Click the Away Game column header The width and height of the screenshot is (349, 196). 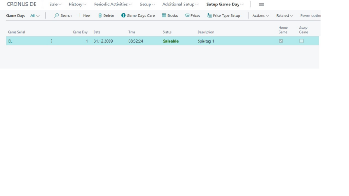click(x=304, y=30)
